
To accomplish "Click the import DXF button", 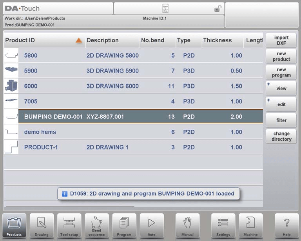I will (281, 40).
